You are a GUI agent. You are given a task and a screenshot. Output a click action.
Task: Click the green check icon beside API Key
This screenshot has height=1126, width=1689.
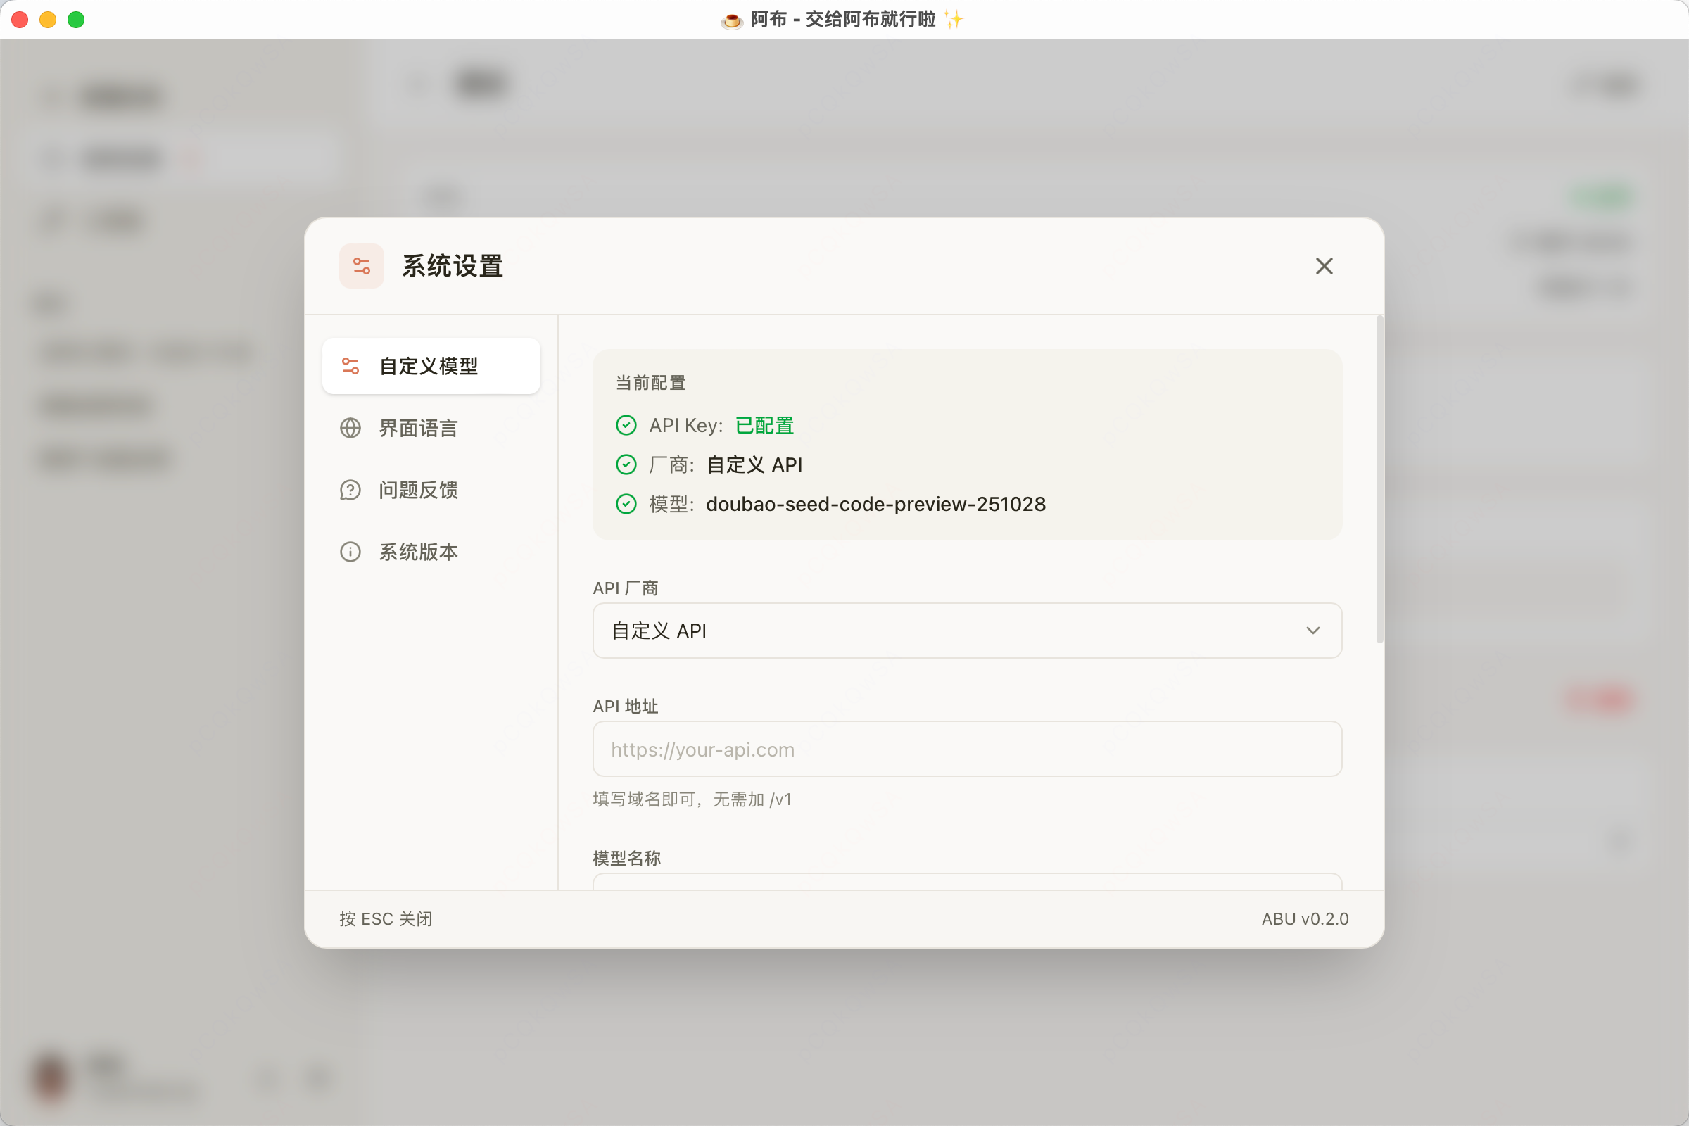point(626,424)
